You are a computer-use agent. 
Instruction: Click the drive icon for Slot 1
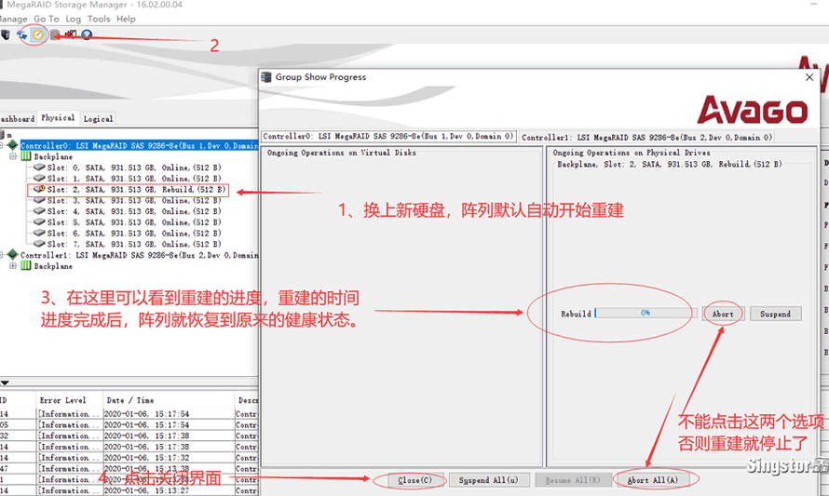click(39, 179)
